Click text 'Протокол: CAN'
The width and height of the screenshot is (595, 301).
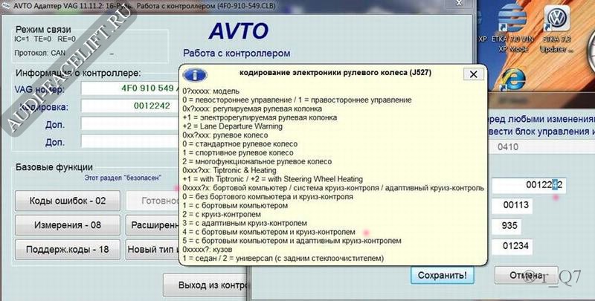click(40, 53)
